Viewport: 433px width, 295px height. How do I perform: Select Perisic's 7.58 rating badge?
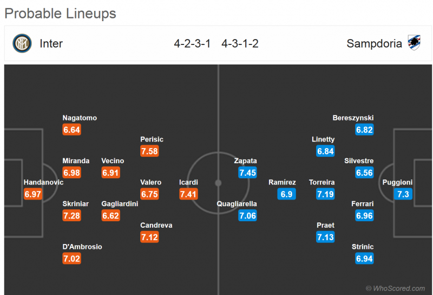149,151
